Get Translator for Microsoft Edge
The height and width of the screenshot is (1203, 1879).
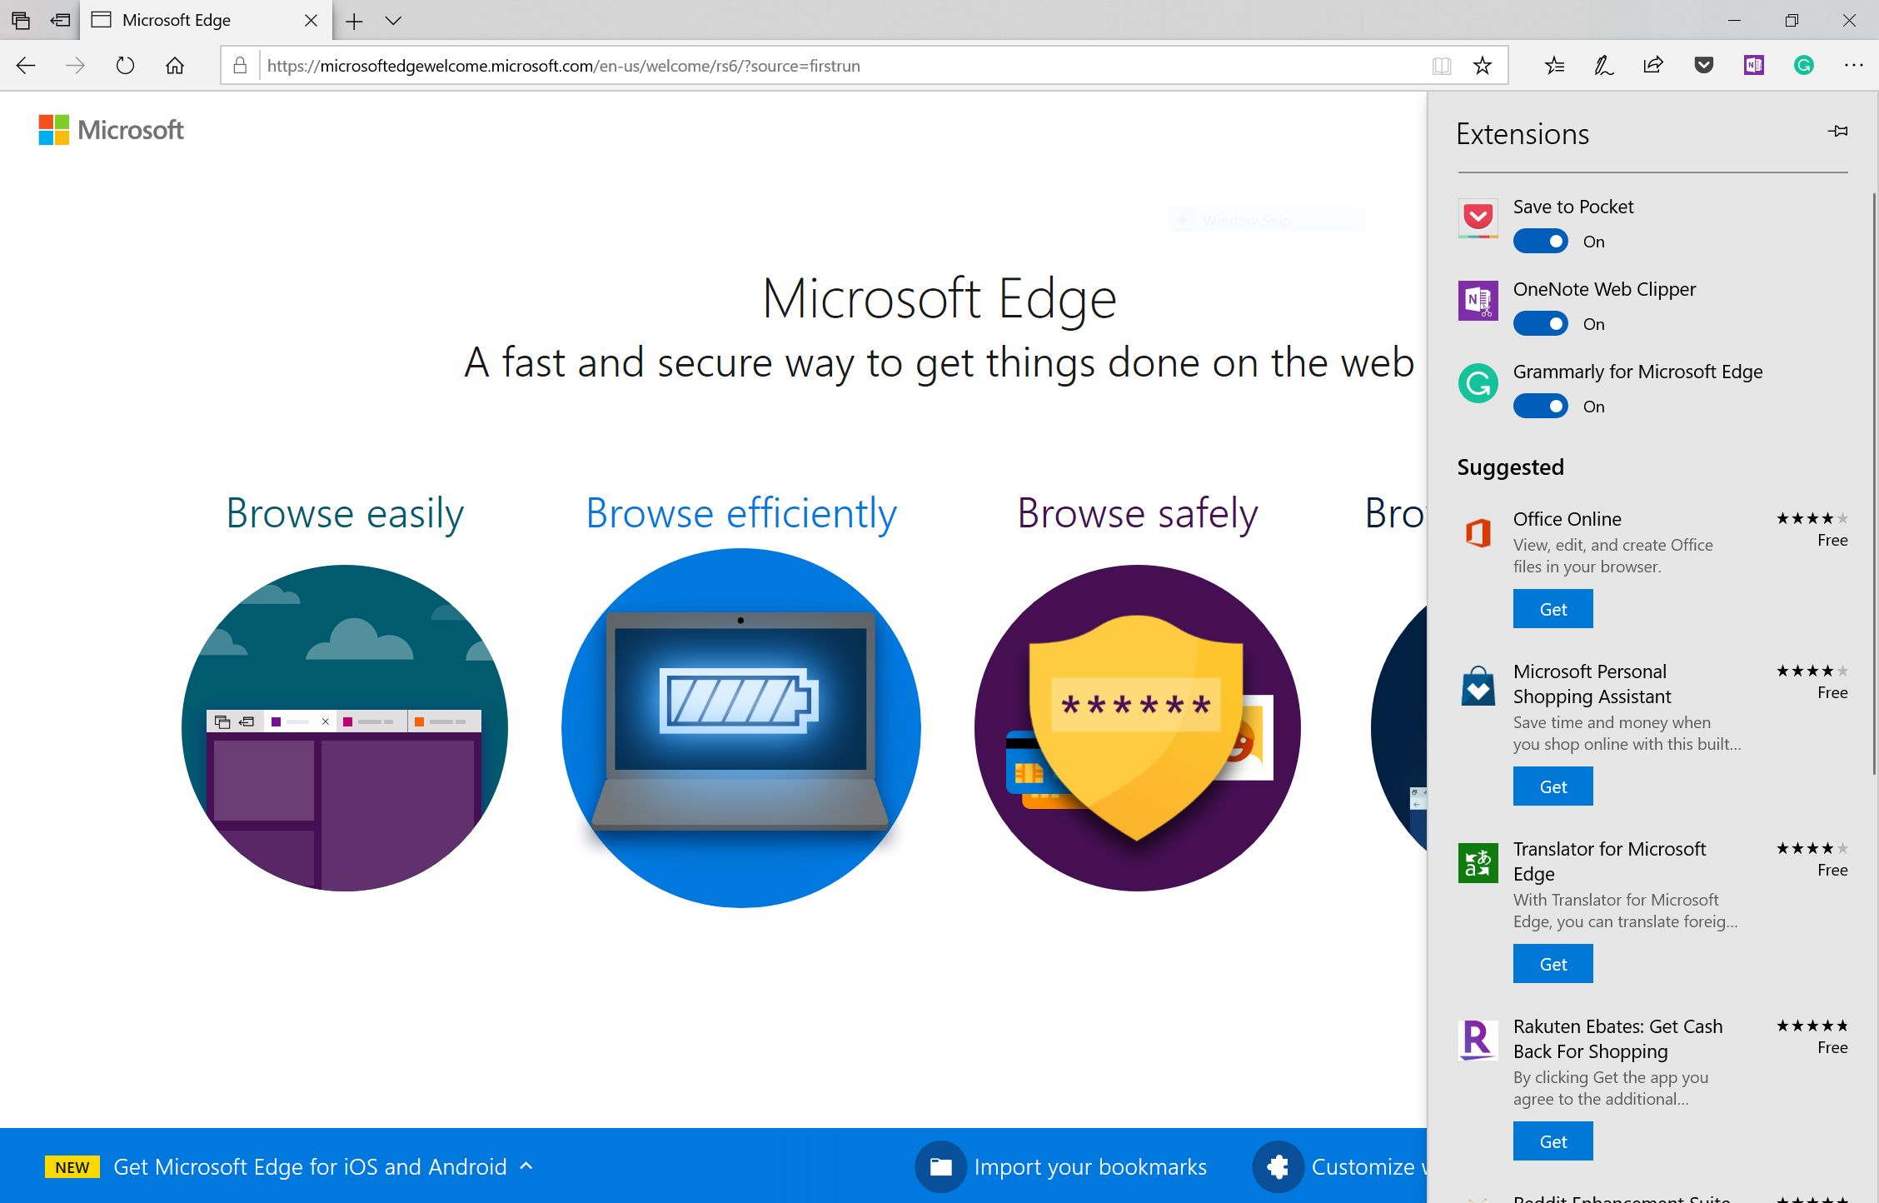click(1553, 964)
